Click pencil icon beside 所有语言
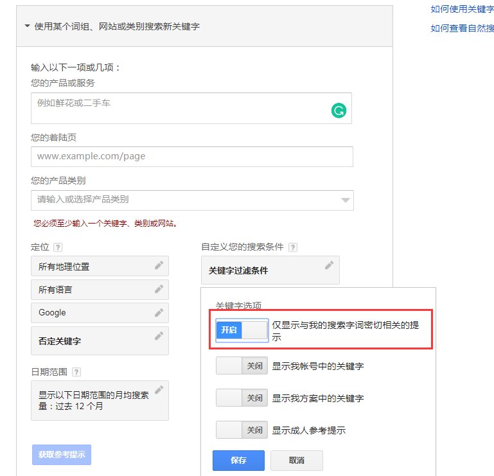Viewport: 494px width, 476px height. coord(159,289)
